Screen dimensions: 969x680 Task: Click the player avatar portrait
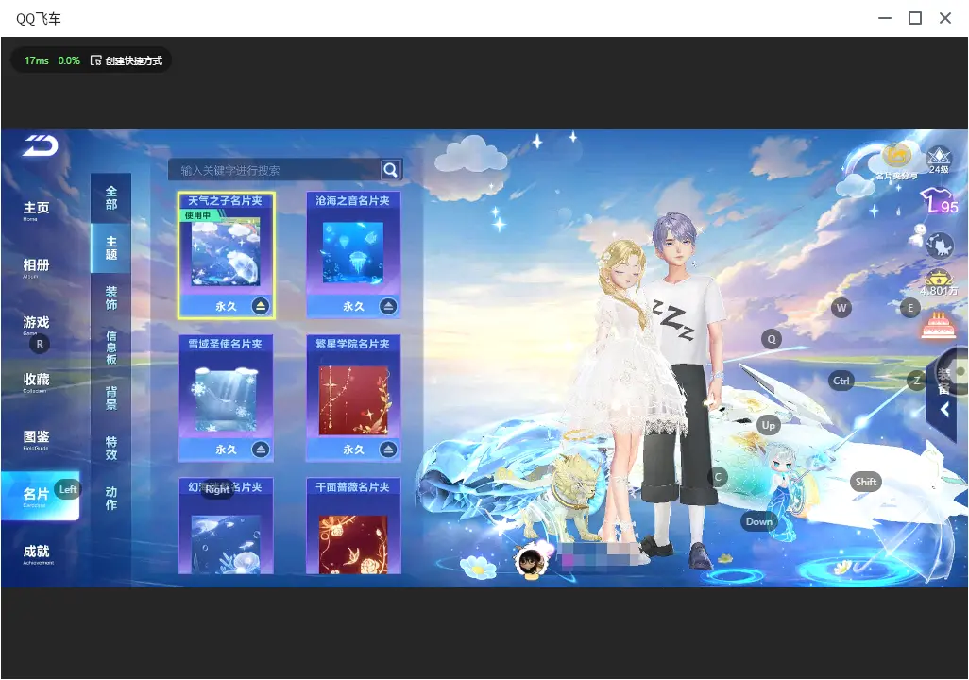530,561
